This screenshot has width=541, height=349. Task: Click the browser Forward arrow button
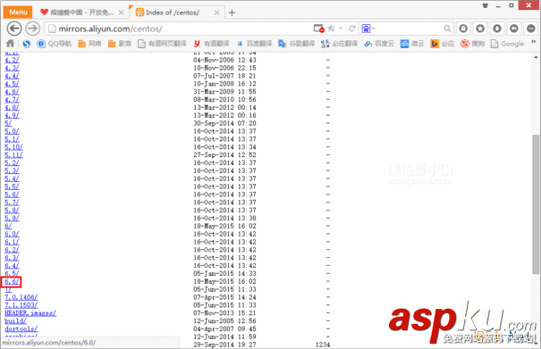[x=33, y=29]
